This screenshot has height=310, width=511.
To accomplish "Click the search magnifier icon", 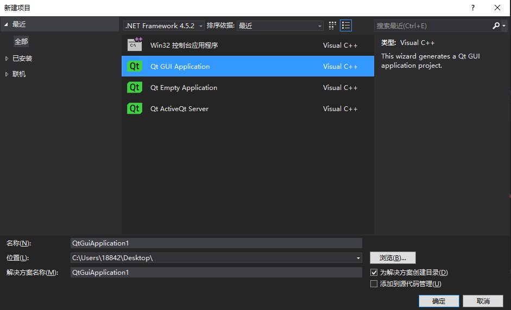I will (x=496, y=25).
